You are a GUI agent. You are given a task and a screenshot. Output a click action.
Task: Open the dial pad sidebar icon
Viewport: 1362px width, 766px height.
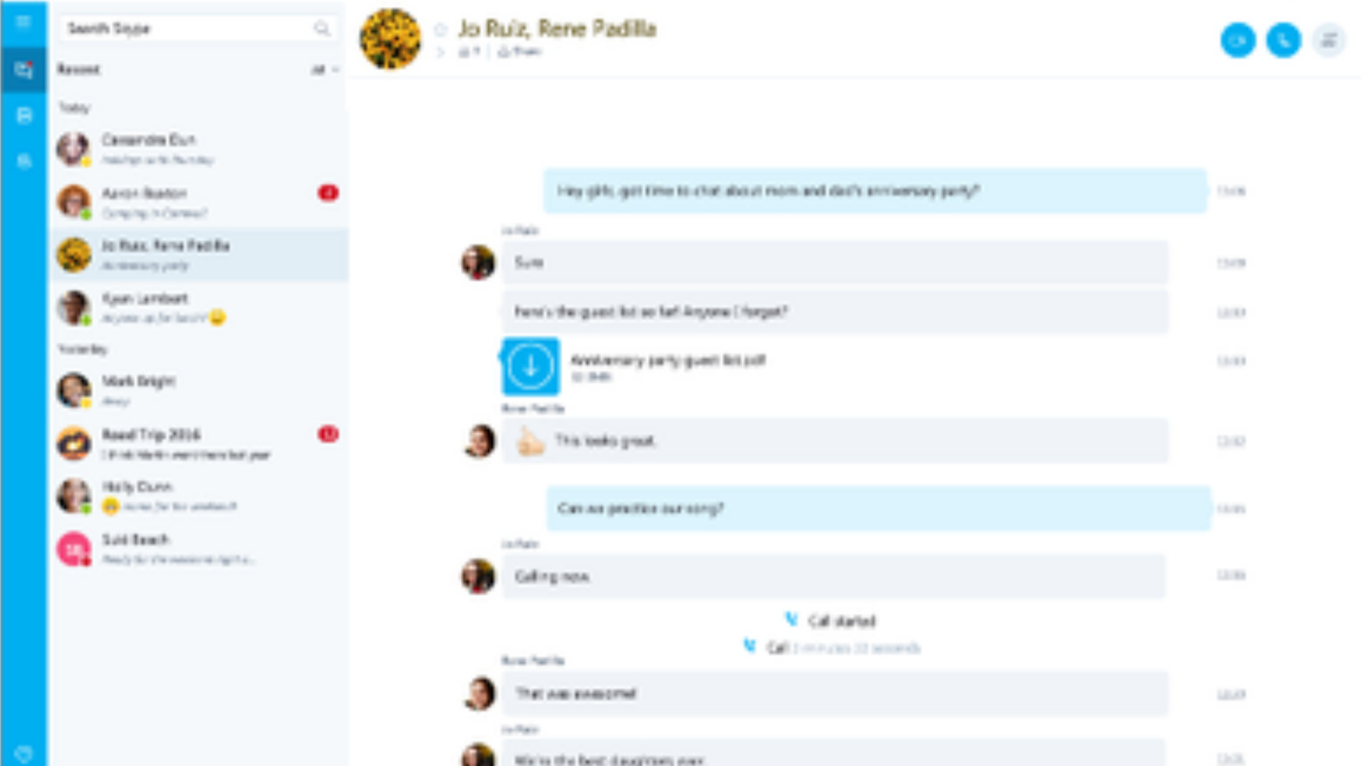pos(24,161)
